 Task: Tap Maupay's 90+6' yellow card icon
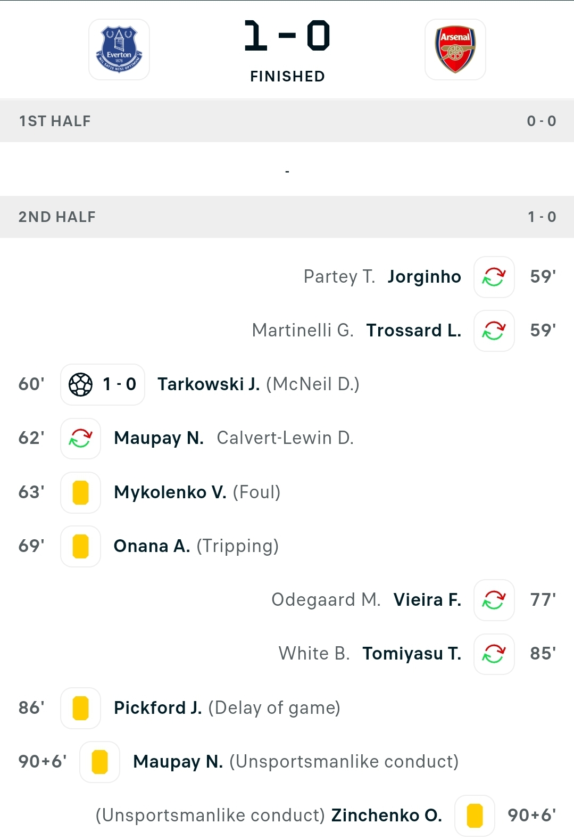(100, 762)
